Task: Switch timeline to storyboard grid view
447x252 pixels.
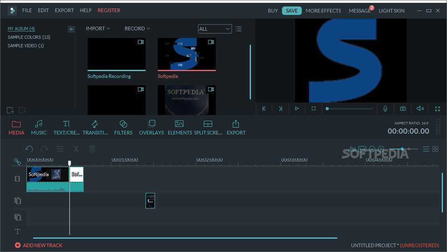Action: pos(435,149)
